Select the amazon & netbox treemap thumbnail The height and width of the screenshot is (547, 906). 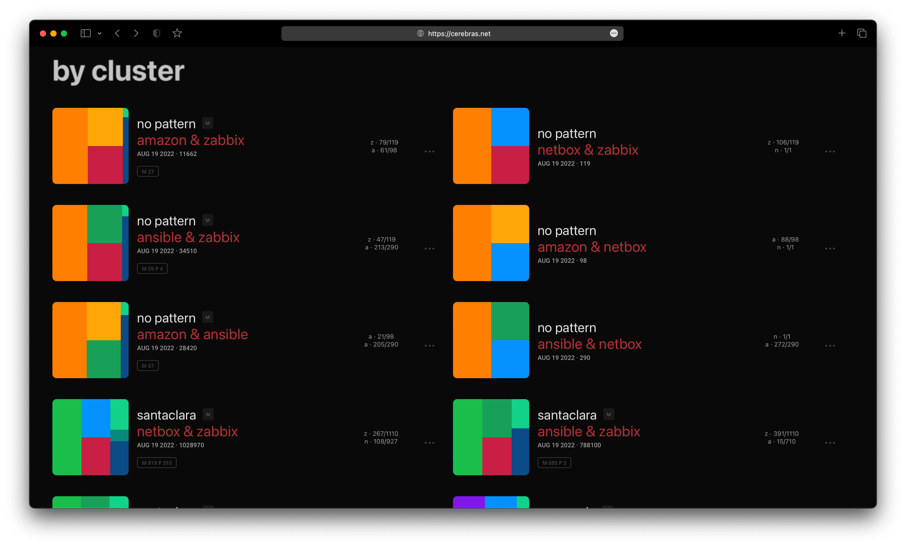click(x=491, y=243)
